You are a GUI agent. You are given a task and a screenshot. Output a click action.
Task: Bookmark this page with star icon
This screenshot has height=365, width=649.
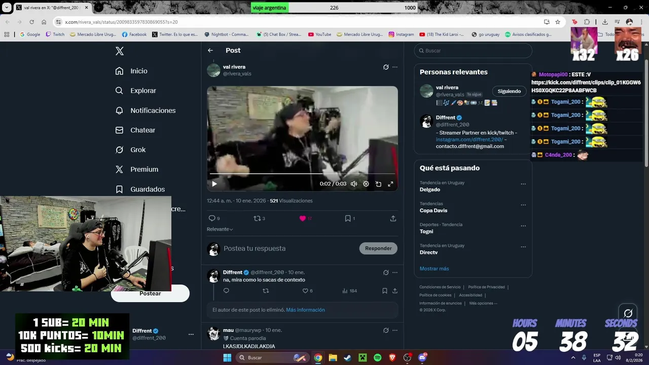tap(558, 22)
